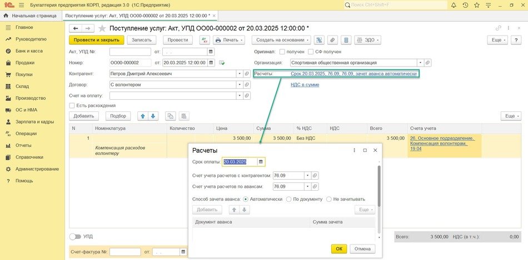Switch to the Начальная страница tab
Viewport: 528px width, 260px height.
pyautogui.click(x=31, y=16)
